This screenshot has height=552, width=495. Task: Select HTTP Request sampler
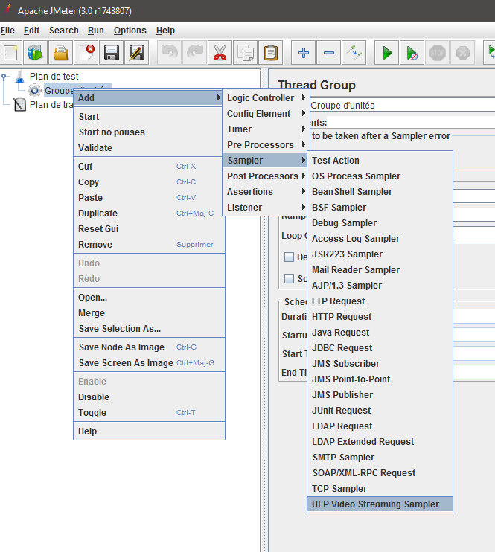pyautogui.click(x=380, y=317)
